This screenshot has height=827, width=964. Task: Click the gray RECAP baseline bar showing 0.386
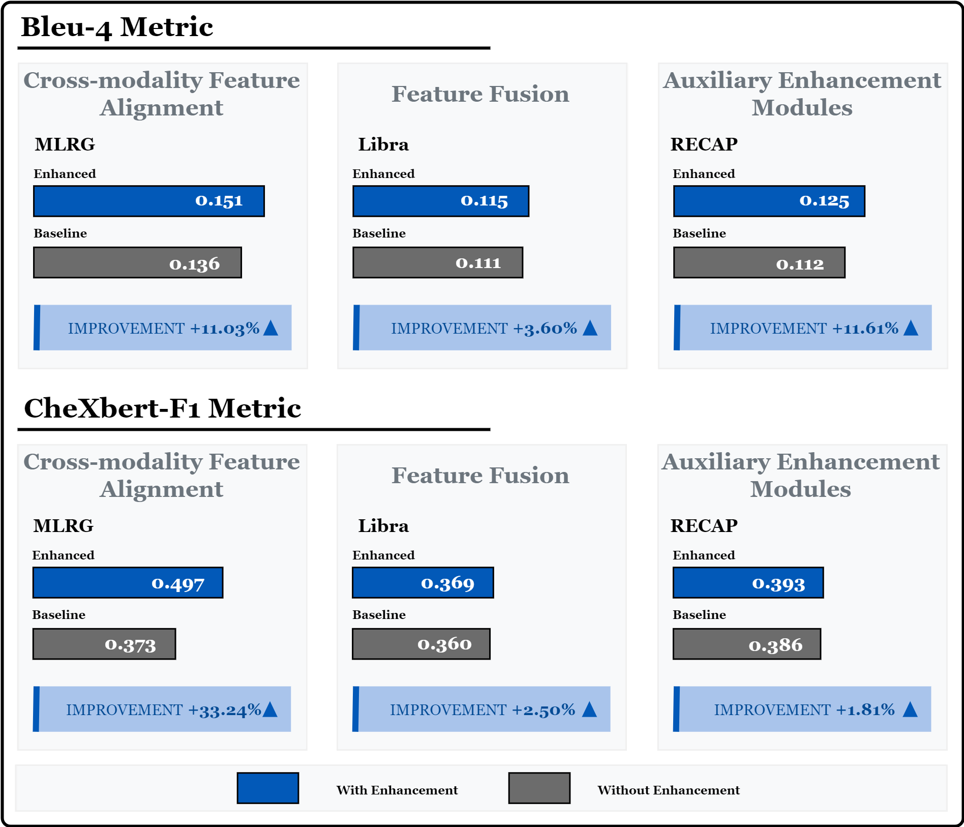point(746,644)
